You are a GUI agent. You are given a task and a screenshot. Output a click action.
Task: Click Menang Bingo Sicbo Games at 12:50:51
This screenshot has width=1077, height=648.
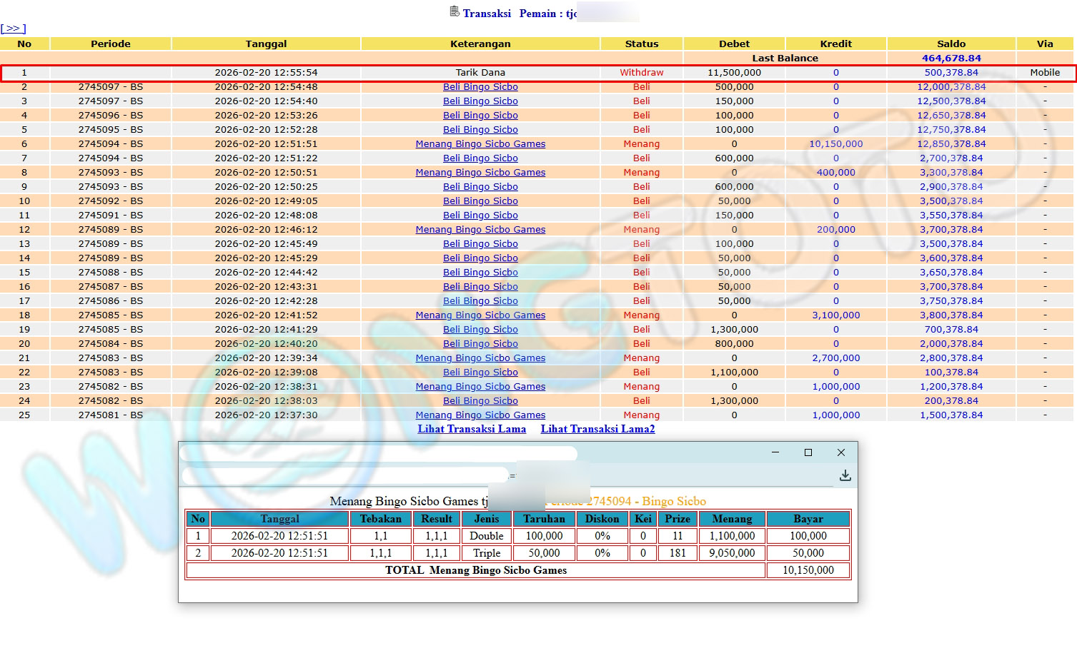tap(480, 173)
